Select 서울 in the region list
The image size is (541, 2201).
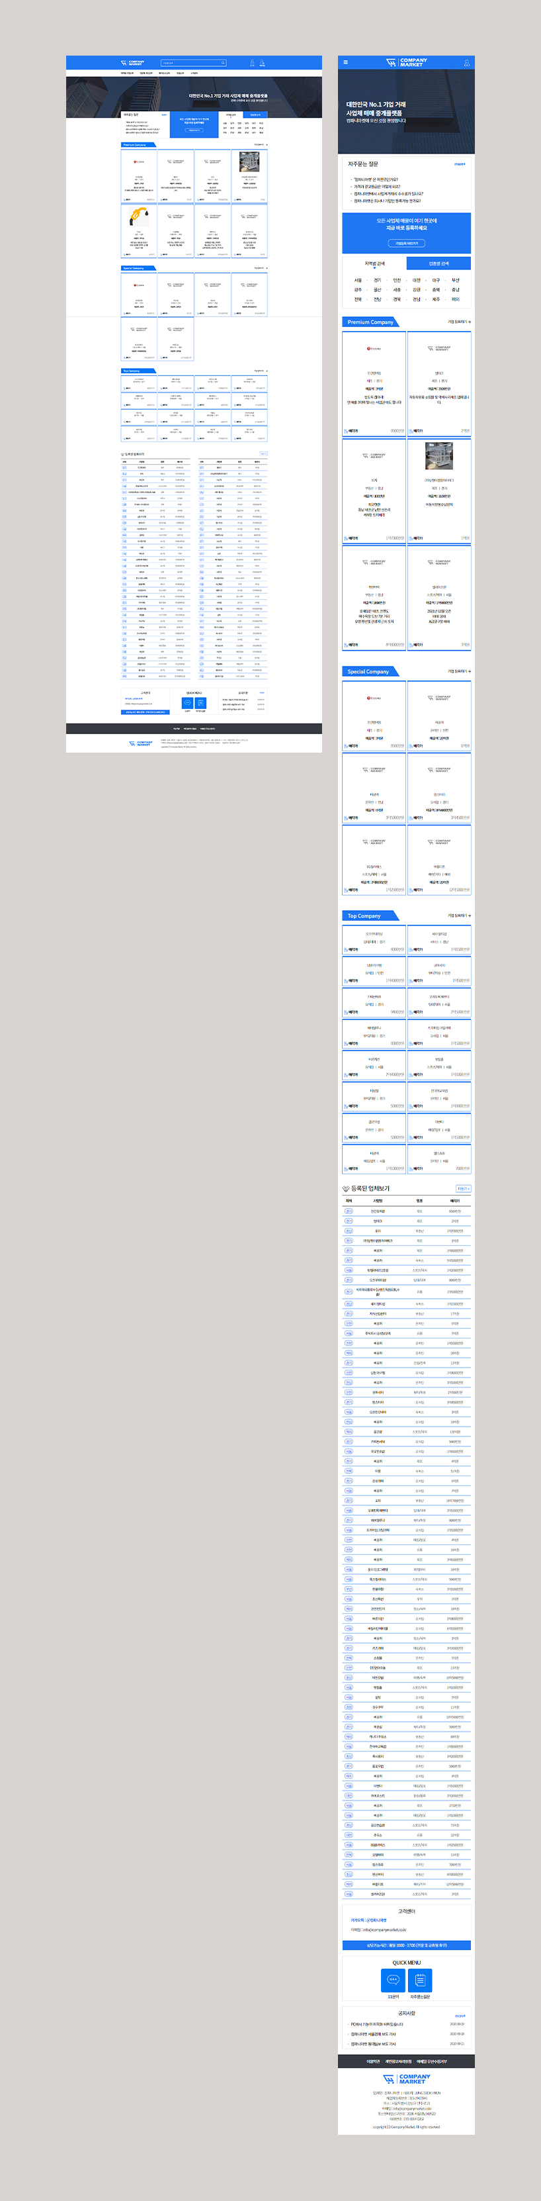tap(358, 280)
